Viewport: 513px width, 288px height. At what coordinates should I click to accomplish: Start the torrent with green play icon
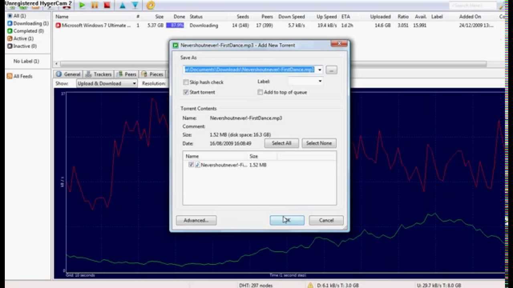(82, 5)
